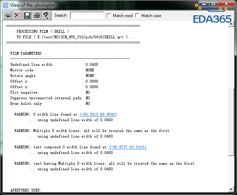The width and height of the screenshot is (237, 195).
Task: Click the window icon in title bar
Action: click(6, 5)
